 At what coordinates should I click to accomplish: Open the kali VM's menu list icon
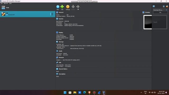pos(52,14)
